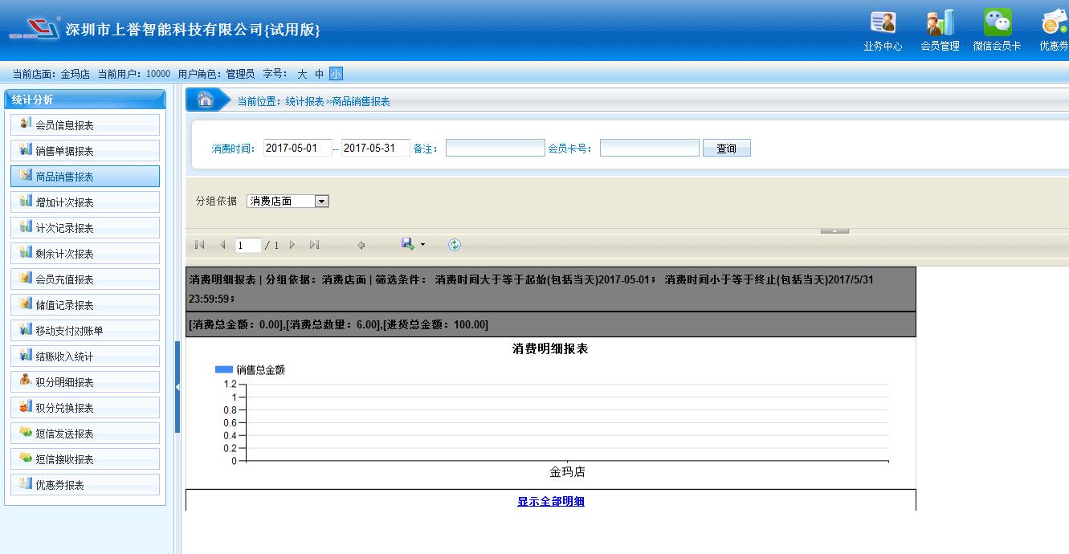The image size is (1069, 554).
Task: Click the report refresh icon
Action: click(455, 245)
